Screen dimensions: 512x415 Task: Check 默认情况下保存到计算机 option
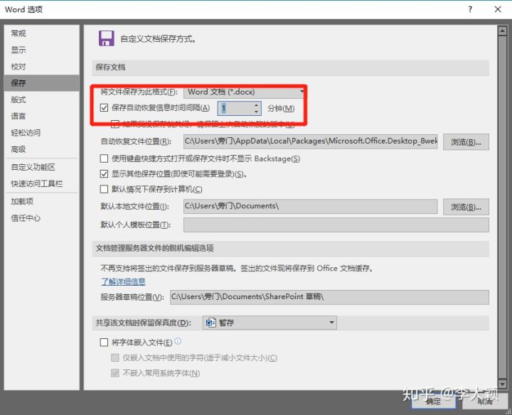(x=104, y=189)
